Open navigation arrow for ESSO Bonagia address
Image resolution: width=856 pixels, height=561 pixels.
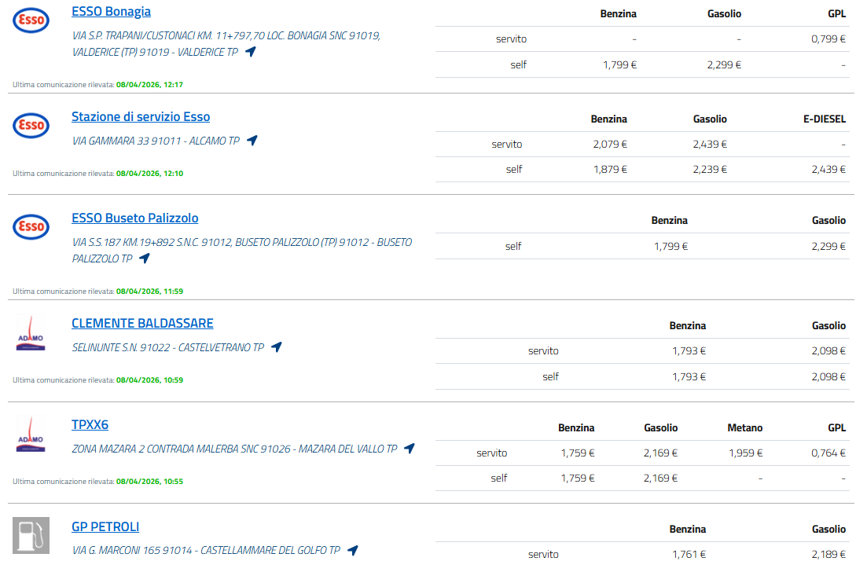251,52
